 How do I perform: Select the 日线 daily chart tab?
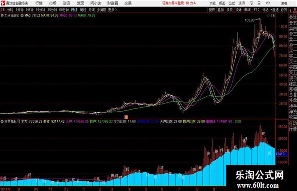coord(74,10)
